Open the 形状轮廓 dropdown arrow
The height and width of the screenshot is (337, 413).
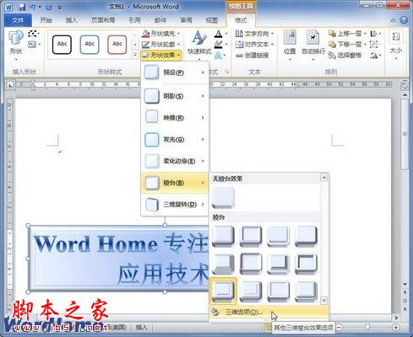(179, 45)
